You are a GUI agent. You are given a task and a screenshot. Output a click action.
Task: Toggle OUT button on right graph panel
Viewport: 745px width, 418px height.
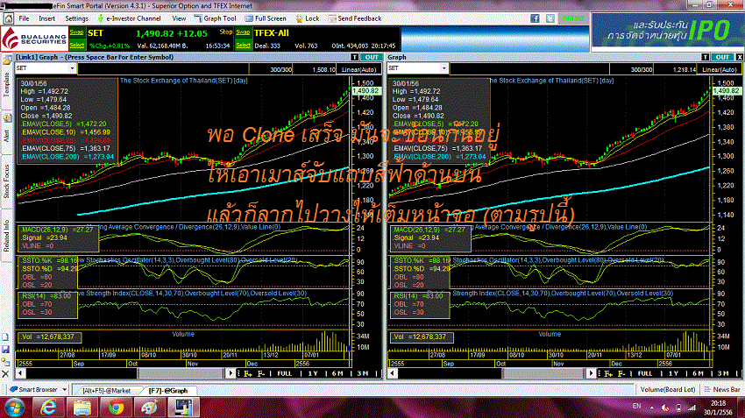(x=722, y=57)
